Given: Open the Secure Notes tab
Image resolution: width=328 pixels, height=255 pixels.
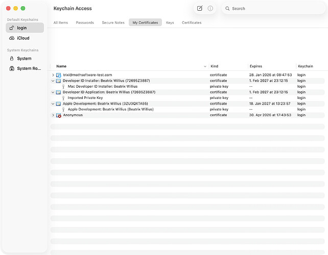Looking at the screenshot, I should point(113,22).
